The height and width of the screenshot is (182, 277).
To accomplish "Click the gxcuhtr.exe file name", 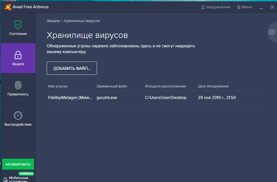I will (x=107, y=98).
